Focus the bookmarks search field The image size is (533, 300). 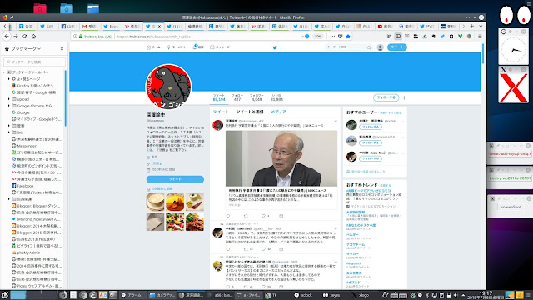point(34,62)
